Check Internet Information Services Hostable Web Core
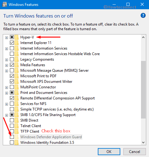This screenshot has height=157, width=149. (12, 54)
